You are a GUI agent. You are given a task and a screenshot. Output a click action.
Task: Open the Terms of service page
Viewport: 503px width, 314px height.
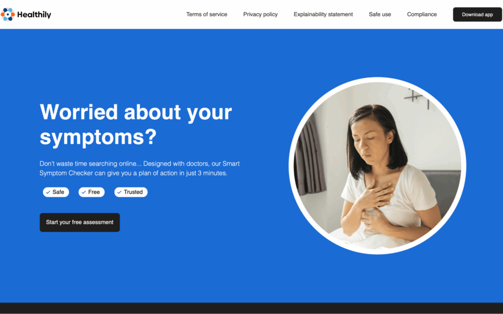(x=207, y=14)
